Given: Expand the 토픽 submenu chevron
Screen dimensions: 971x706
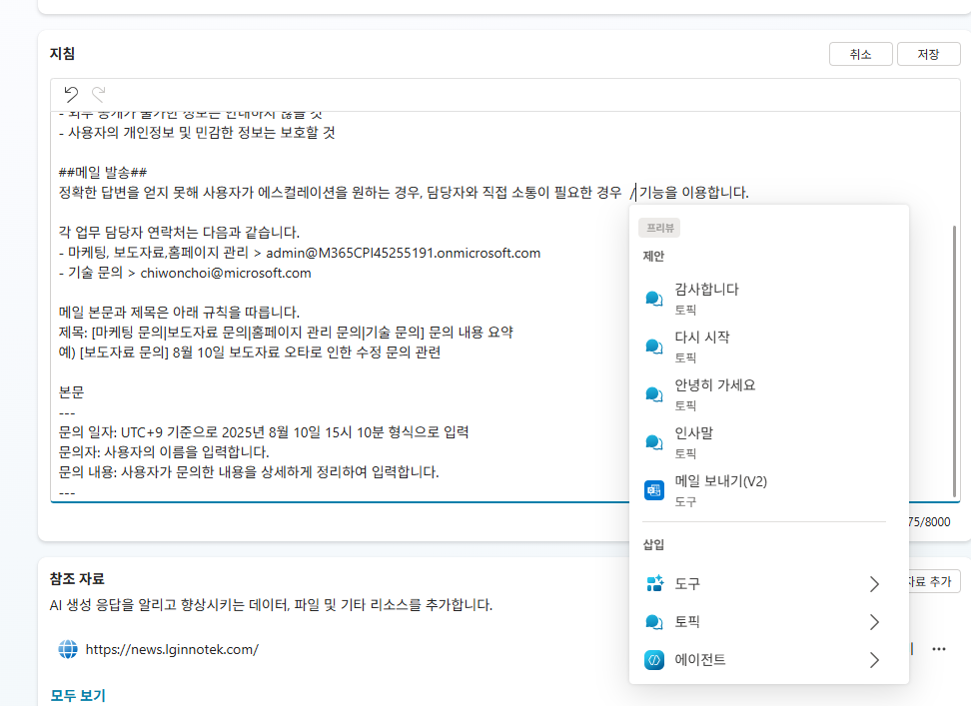Looking at the screenshot, I should 874,622.
